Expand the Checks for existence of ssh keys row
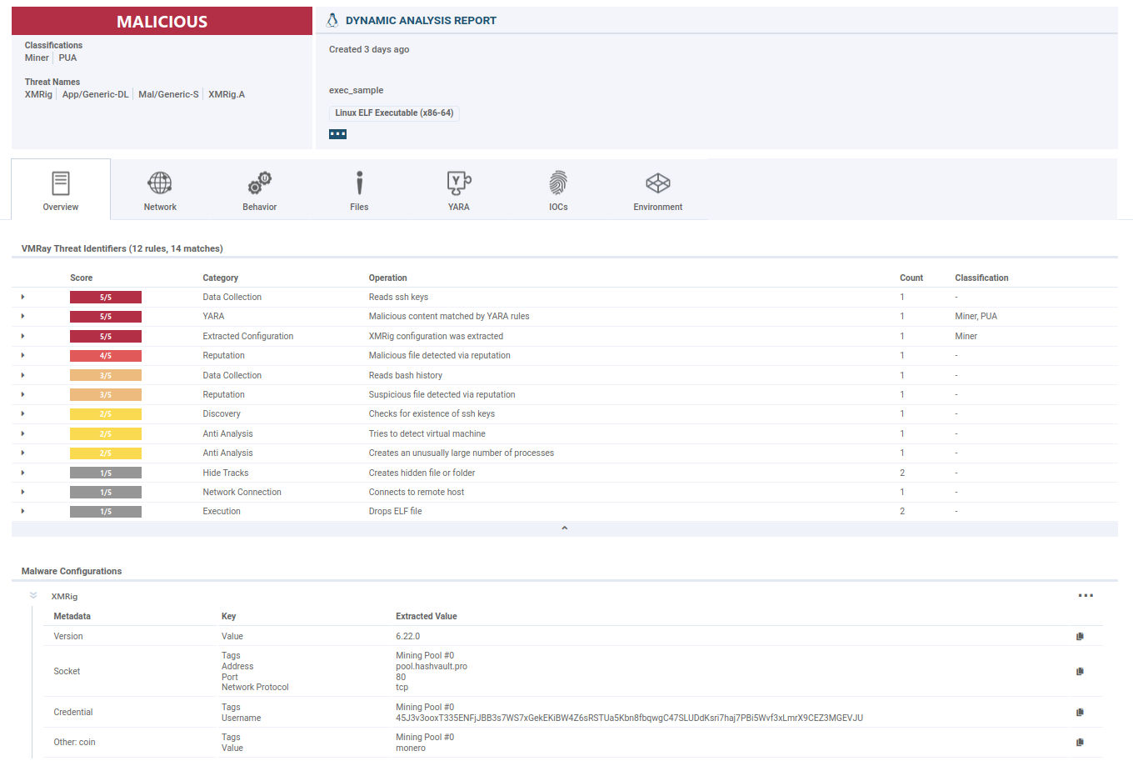The height and width of the screenshot is (766, 1133). click(22, 414)
